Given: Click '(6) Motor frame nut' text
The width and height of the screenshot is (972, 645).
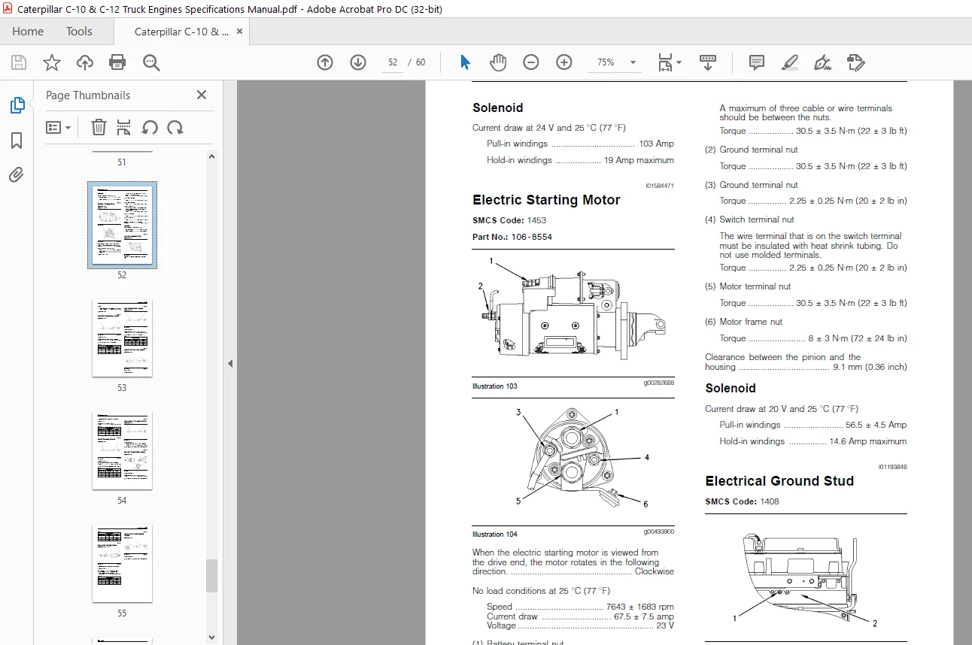Looking at the screenshot, I should click(743, 322).
